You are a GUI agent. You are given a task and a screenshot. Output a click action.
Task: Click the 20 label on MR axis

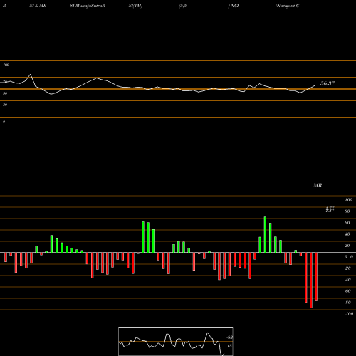pos(347,246)
